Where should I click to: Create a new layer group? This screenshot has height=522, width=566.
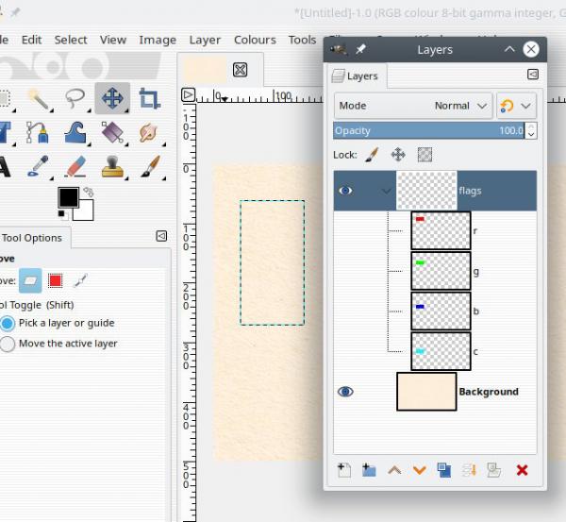pos(369,470)
